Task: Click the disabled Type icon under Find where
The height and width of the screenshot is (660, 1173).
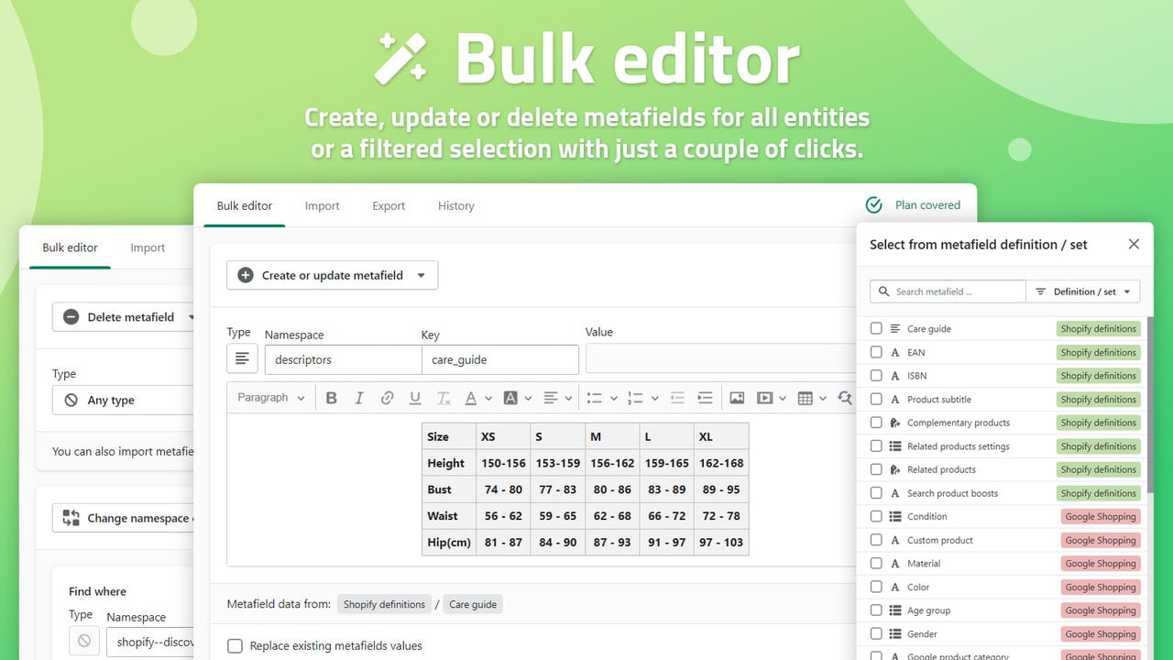Action: (84, 640)
